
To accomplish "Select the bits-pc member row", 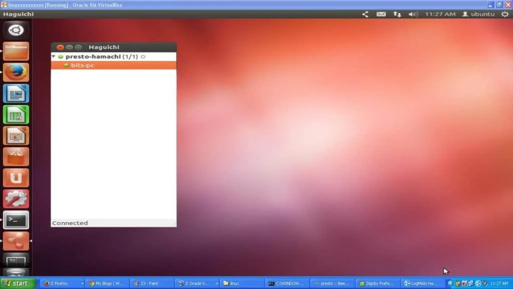I will tap(114, 65).
